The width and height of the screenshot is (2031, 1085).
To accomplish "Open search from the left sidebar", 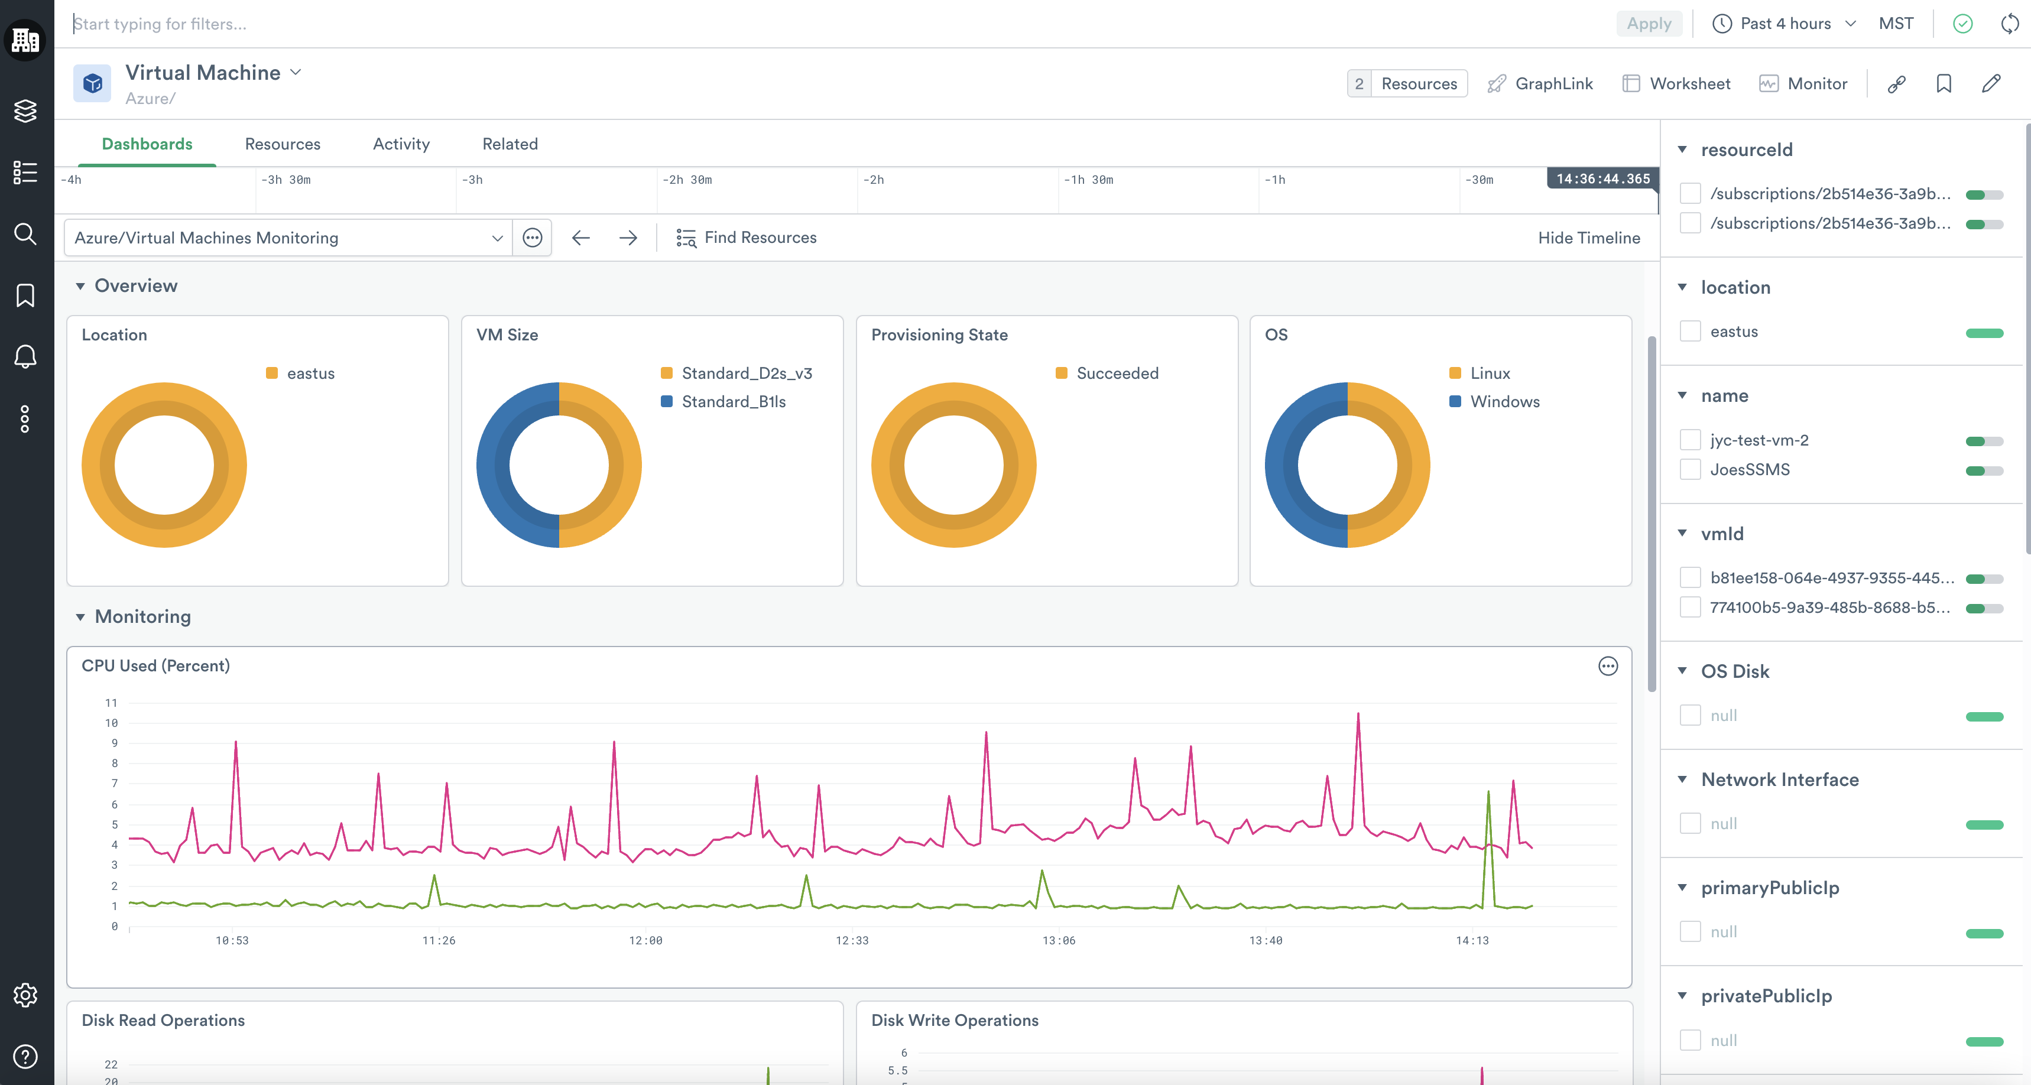I will 25,234.
